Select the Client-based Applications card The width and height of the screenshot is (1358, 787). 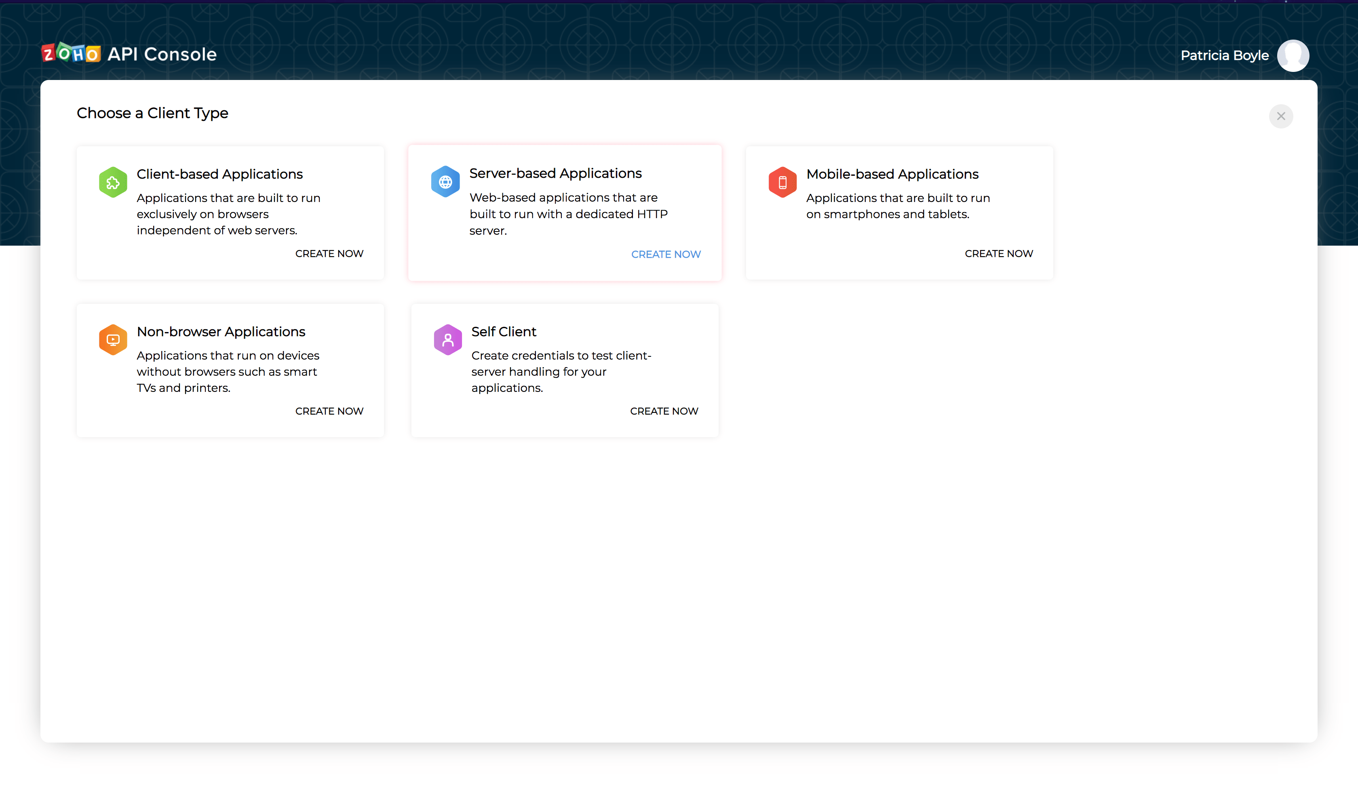[x=230, y=213]
